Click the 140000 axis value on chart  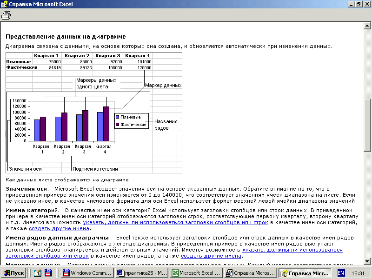(x=19, y=101)
